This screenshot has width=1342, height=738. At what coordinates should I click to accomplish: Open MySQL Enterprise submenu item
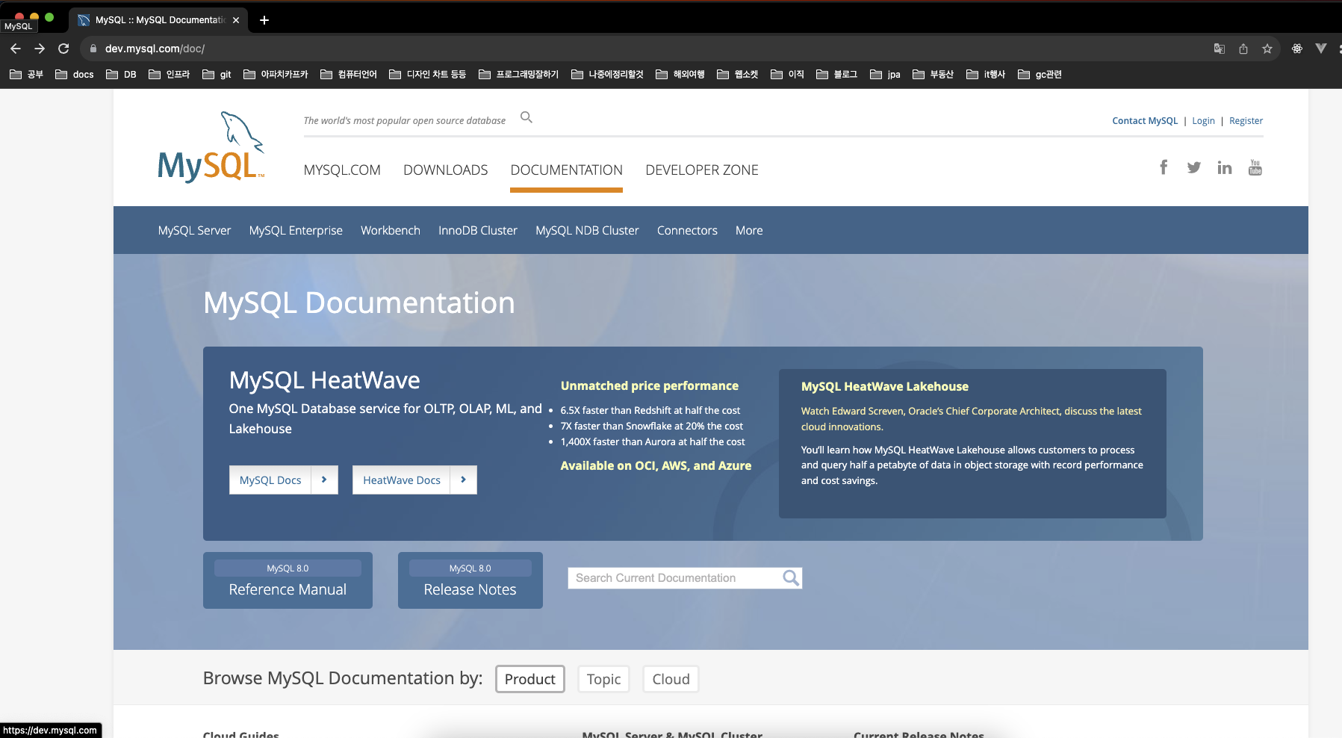[x=296, y=230]
